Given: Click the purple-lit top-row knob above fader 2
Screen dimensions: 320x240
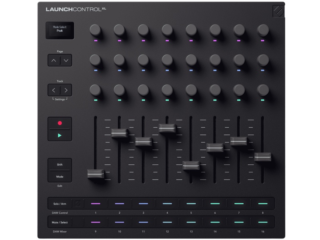Looking at the screenshot, I should (119, 30).
